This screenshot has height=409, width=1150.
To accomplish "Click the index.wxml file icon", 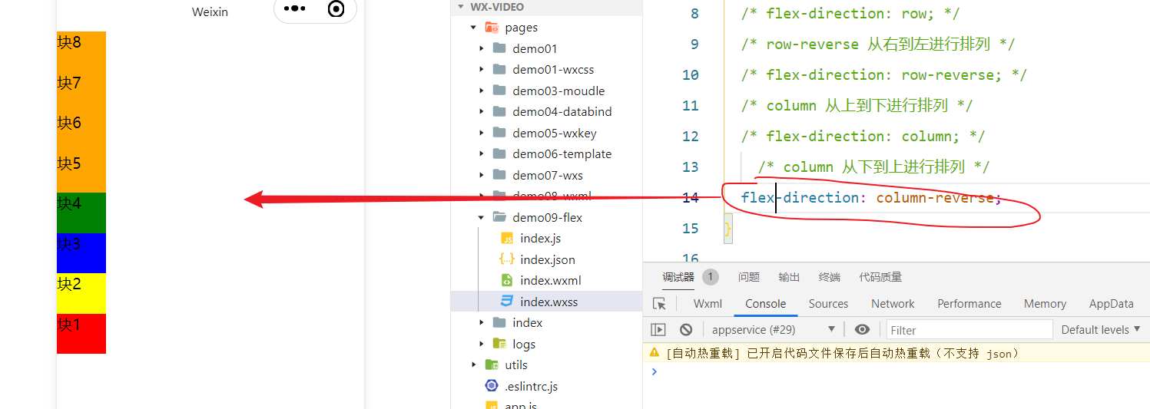I will pyautogui.click(x=507, y=281).
